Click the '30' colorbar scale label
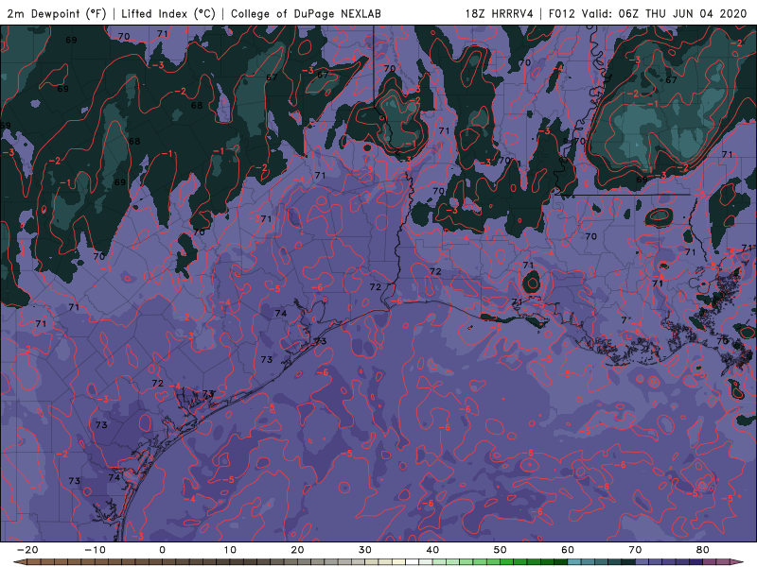This screenshot has height=567, width=757. pyautogui.click(x=365, y=550)
